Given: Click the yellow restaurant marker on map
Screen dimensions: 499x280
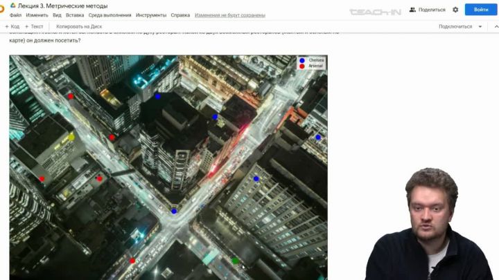Looking at the screenshot, I should click(x=71, y=138).
